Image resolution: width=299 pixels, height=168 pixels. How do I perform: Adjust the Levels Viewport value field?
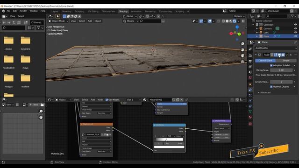tap(281, 82)
